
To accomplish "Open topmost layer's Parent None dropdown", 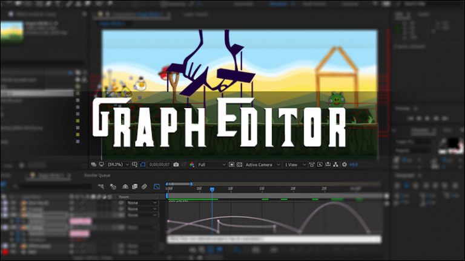I will pos(142,203).
